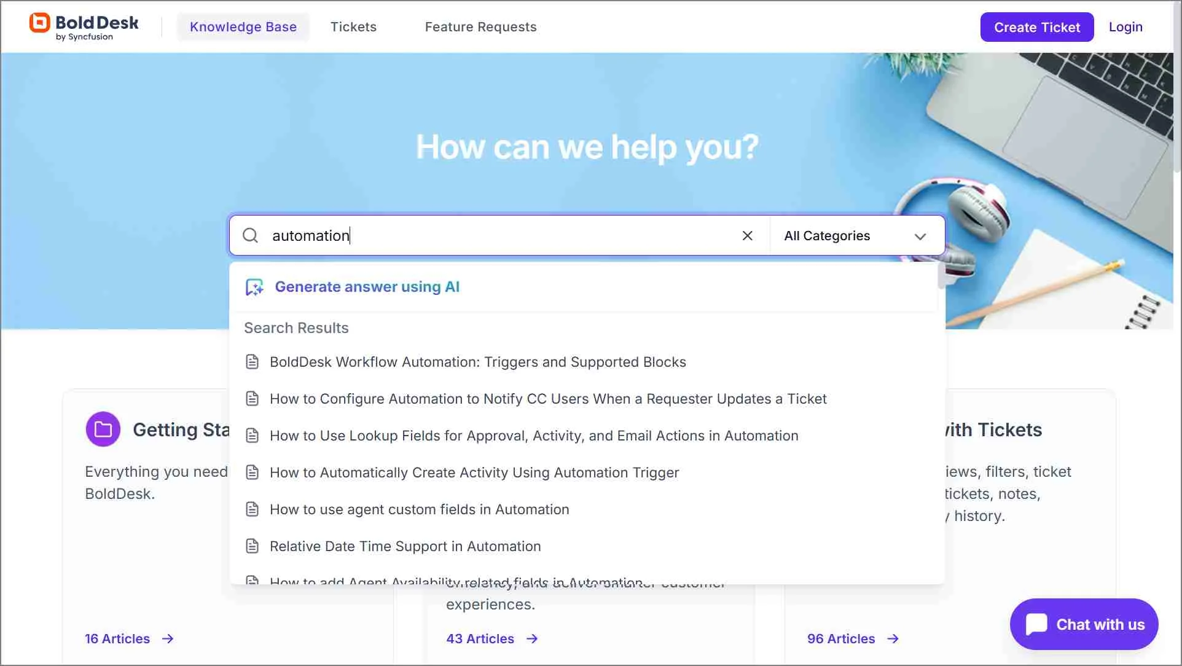This screenshot has height=666, width=1182.
Task: Select Generate answer using AI
Action: coord(367,286)
